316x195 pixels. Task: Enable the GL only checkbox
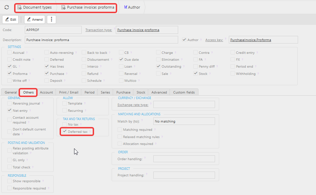(9, 160)
